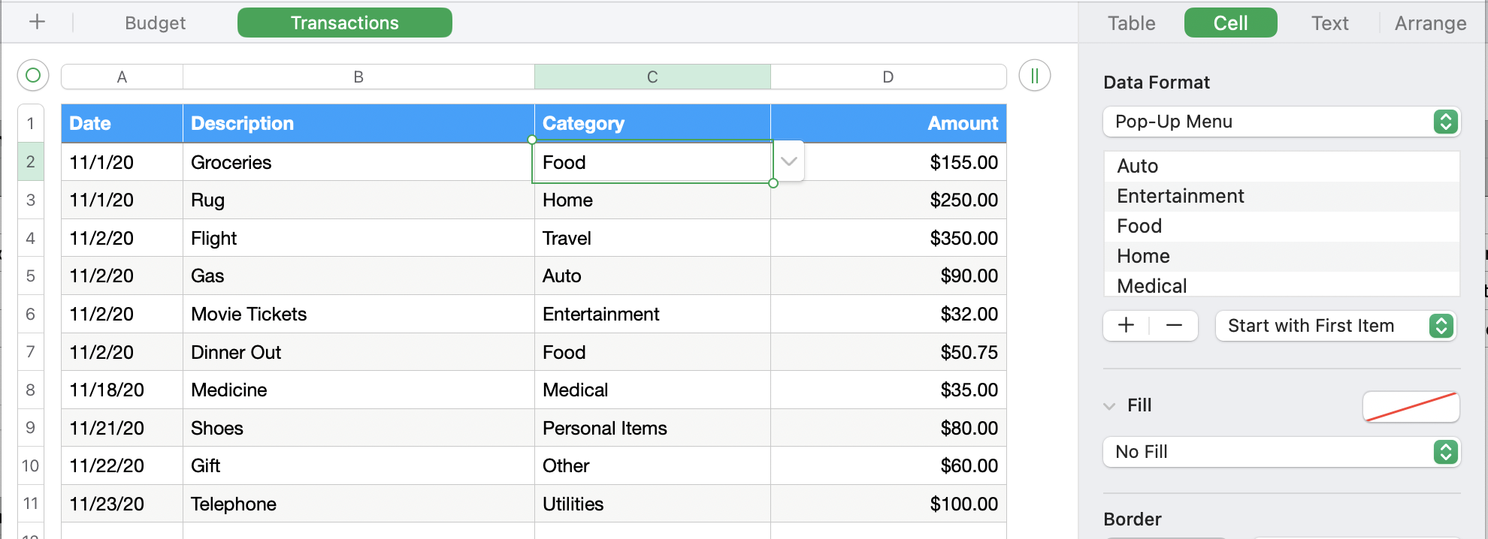Open the Arrange inspector tab
Screen dimensions: 1488x539
click(x=1430, y=23)
